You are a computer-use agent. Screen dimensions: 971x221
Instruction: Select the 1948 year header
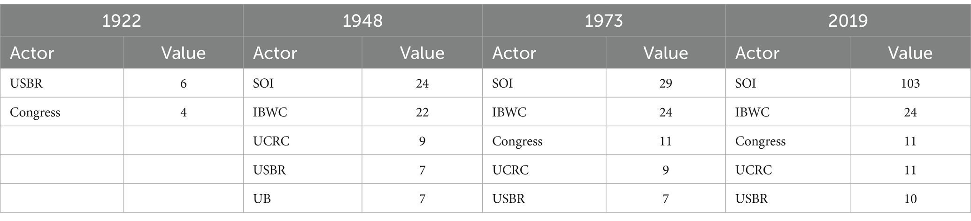click(x=362, y=21)
